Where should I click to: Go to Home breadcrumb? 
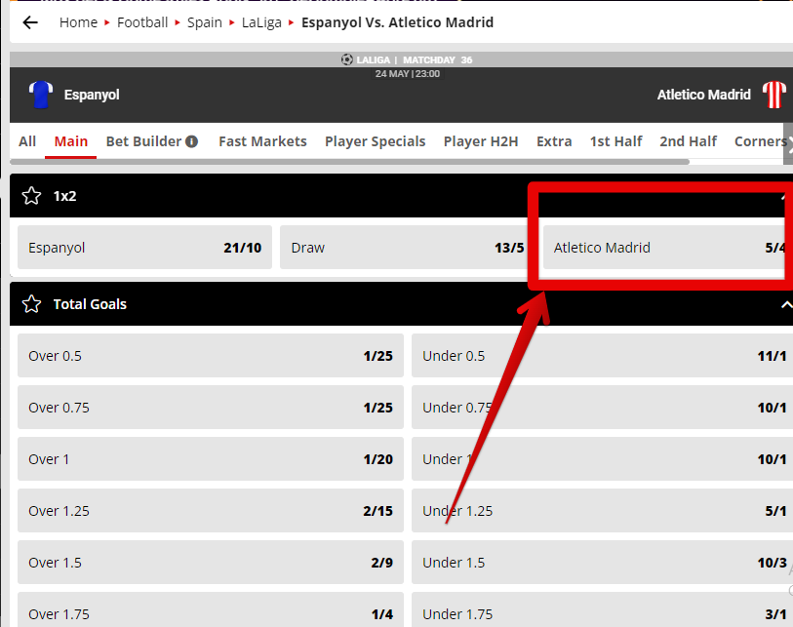(78, 22)
